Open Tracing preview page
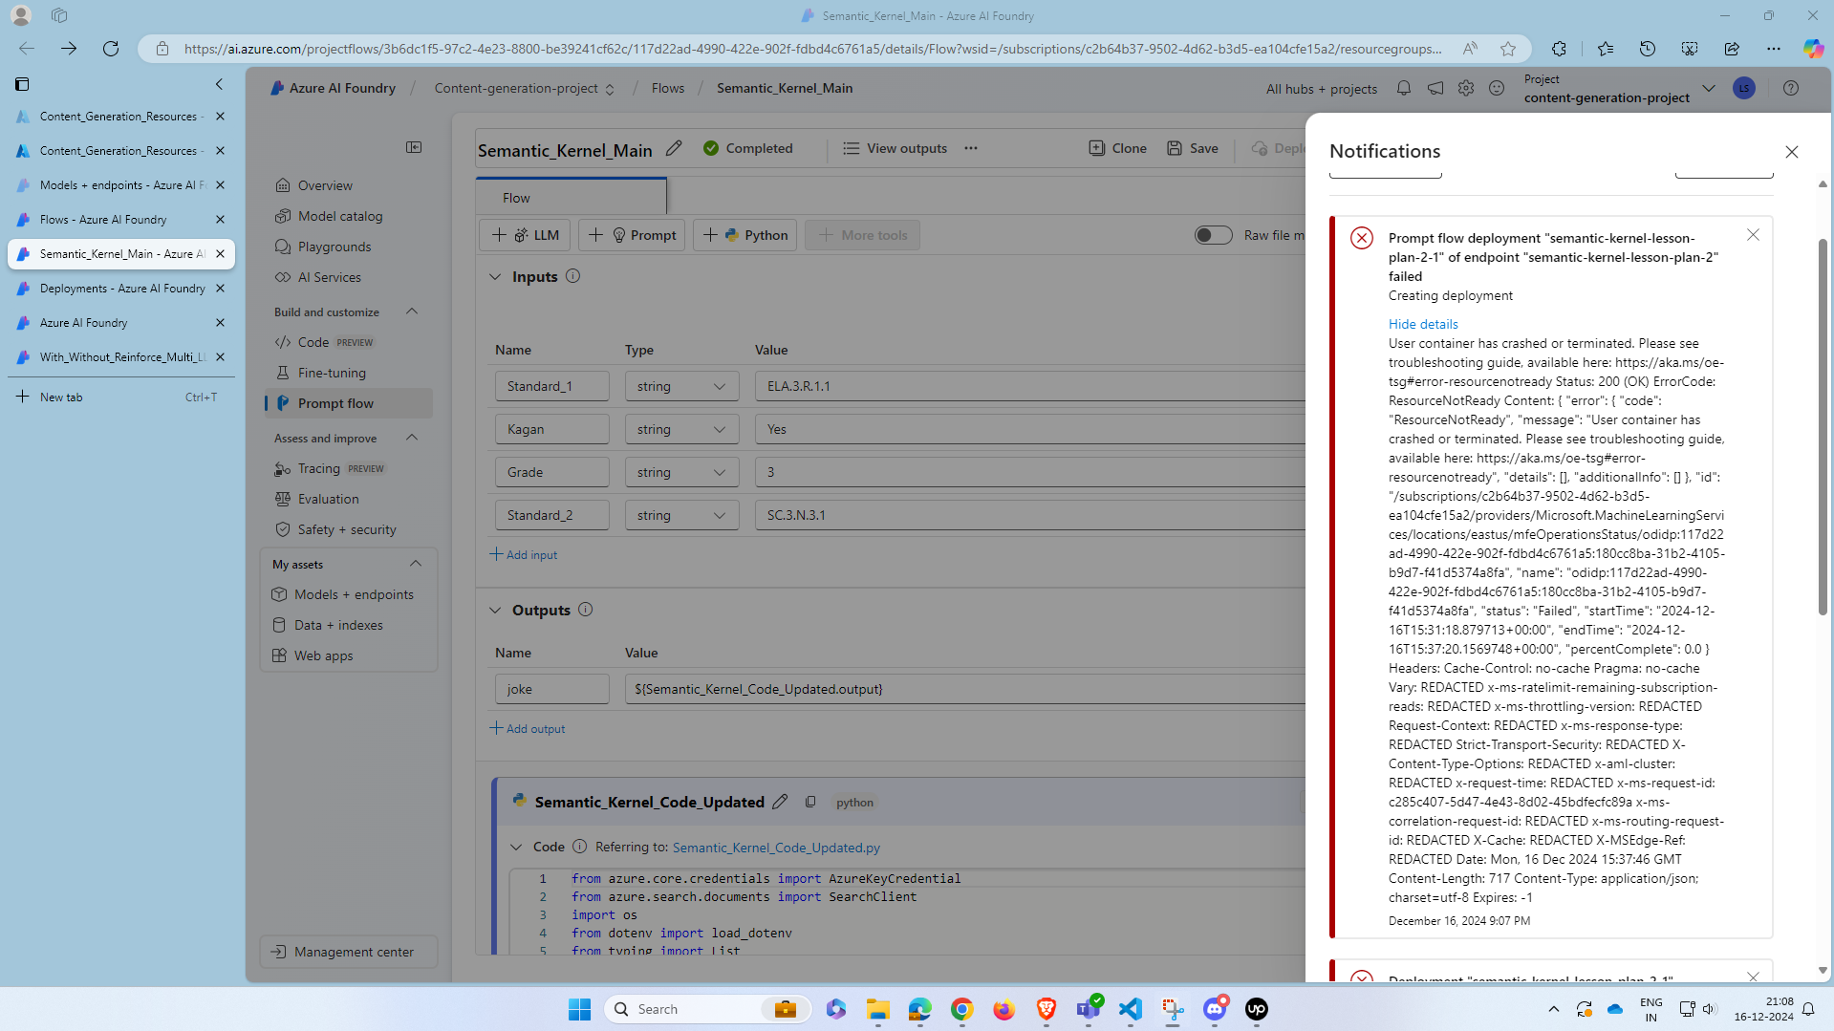This screenshot has height=1031, width=1834. (x=330, y=468)
